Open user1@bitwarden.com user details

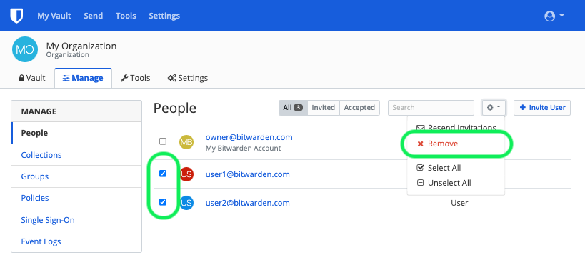pos(248,174)
